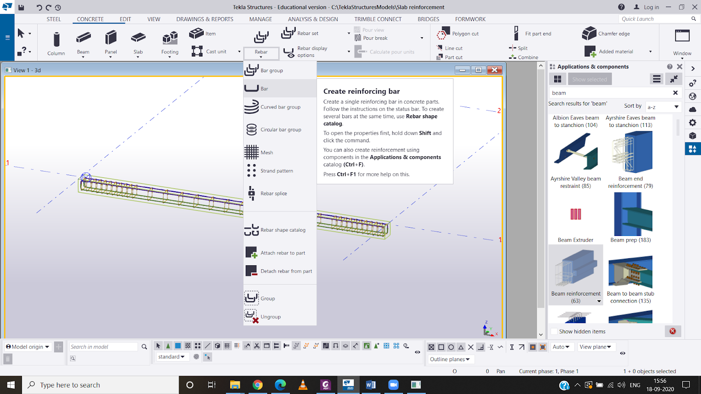Choose the Part cut tool

[x=450, y=57]
